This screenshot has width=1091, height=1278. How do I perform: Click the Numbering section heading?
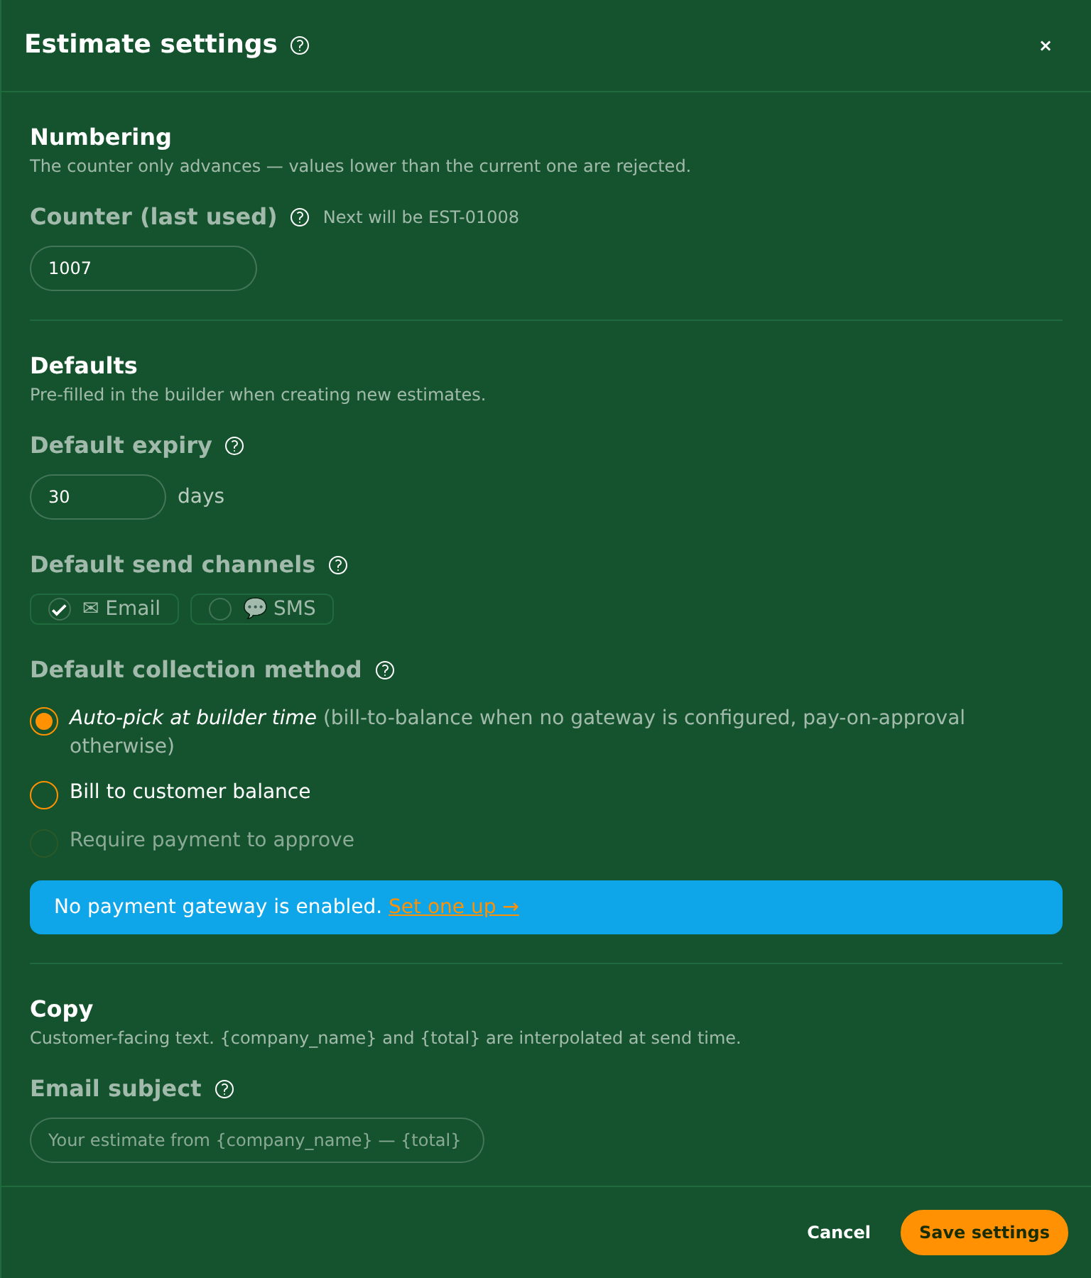click(101, 137)
